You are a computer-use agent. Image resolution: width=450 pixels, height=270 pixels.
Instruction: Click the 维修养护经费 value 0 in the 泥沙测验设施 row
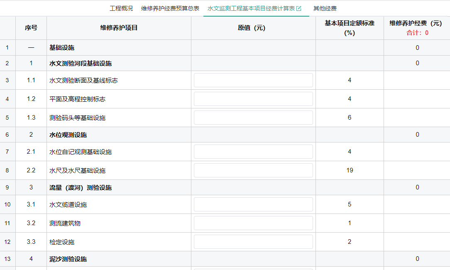pos(417,259)
